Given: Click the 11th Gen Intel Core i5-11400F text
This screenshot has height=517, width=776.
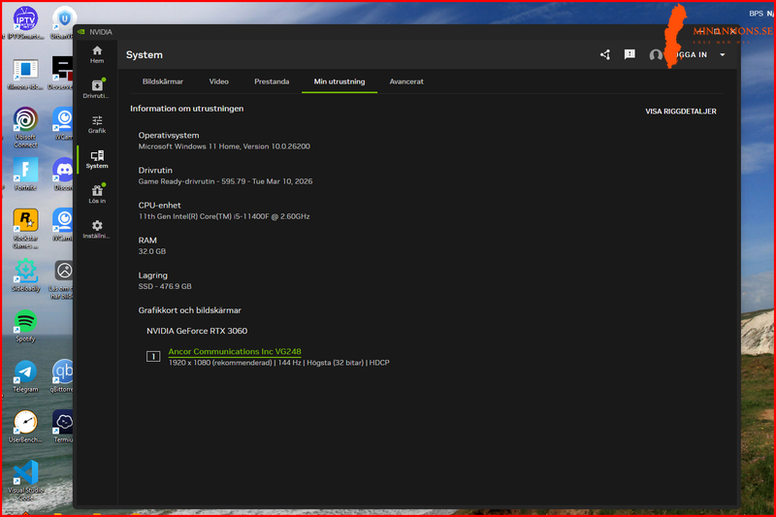Looking at the screenshot, I should point(224,216).
